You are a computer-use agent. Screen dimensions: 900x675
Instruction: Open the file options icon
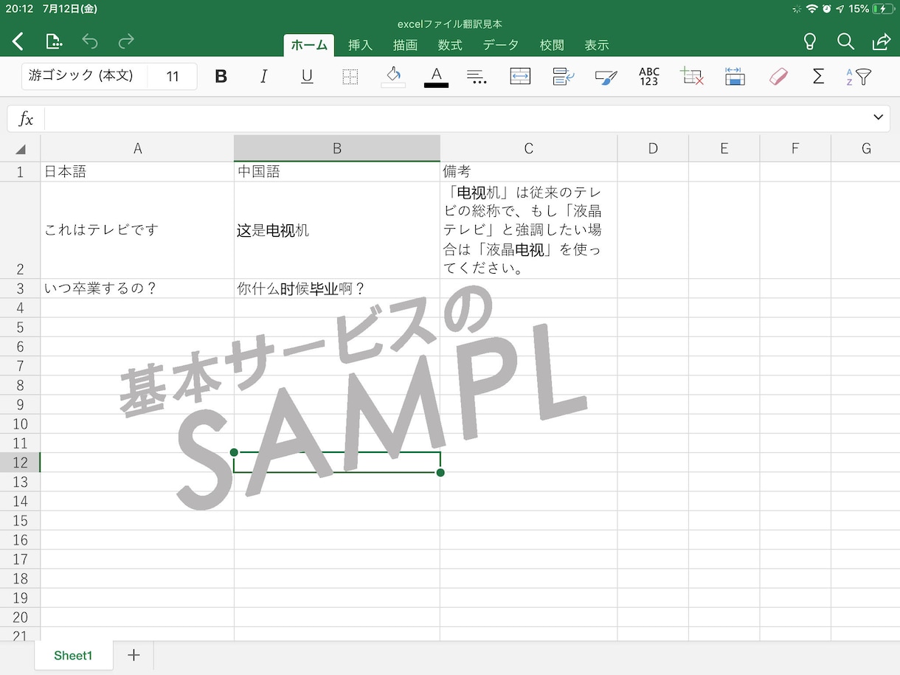54,41
